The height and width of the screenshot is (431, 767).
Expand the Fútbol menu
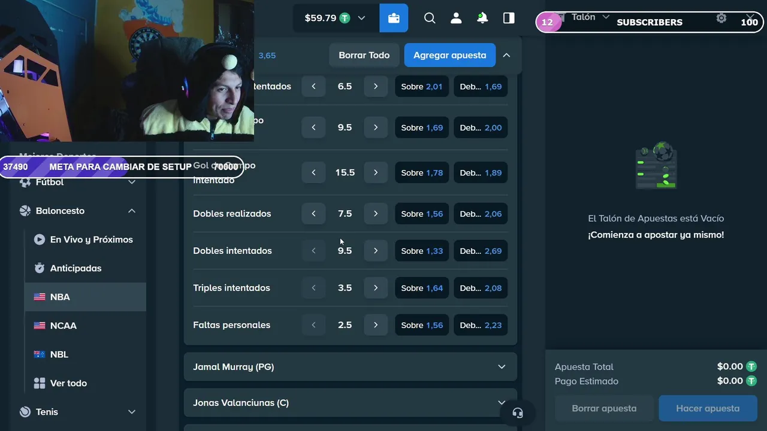[132, 182]
